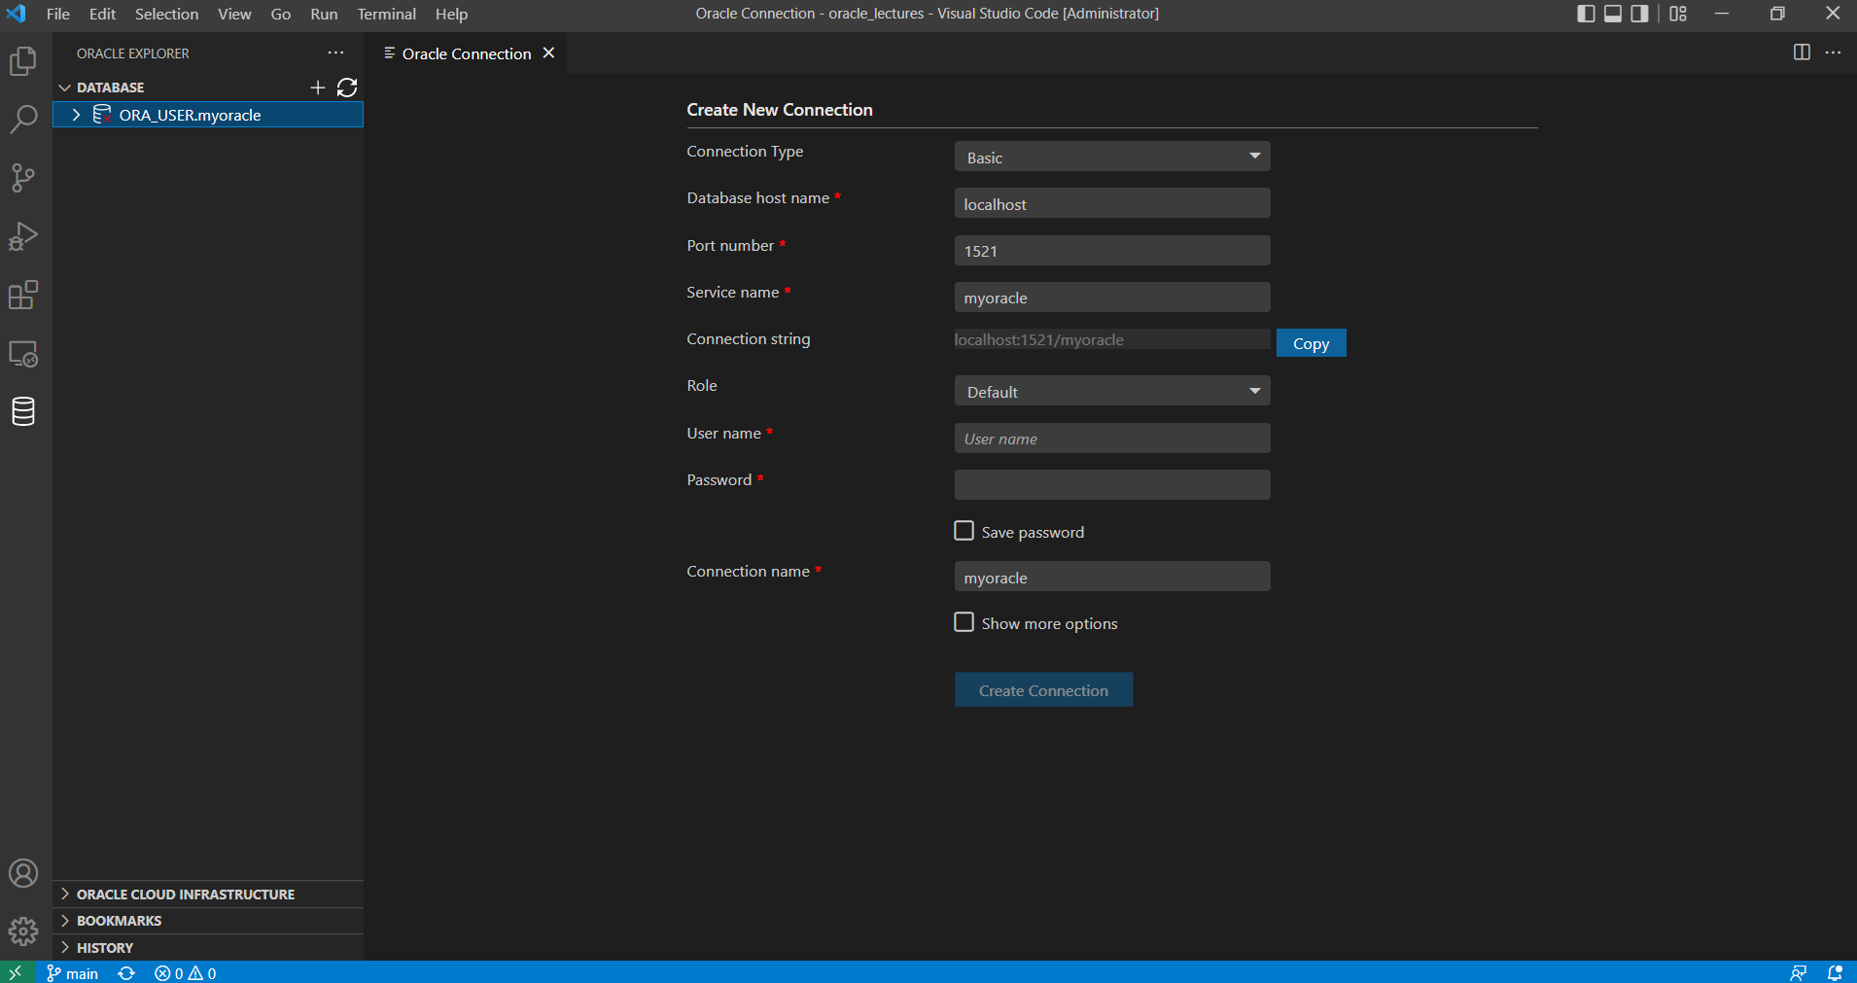Split the editor right
1857x983 pixels.
(x=1802, y=53)
